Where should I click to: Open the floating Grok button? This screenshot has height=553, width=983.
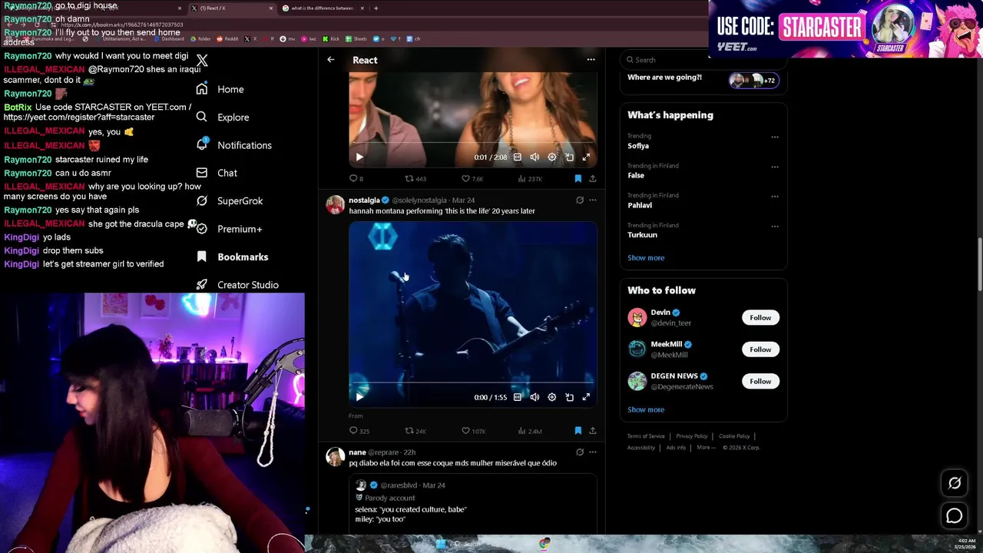[x=955, y=483]
